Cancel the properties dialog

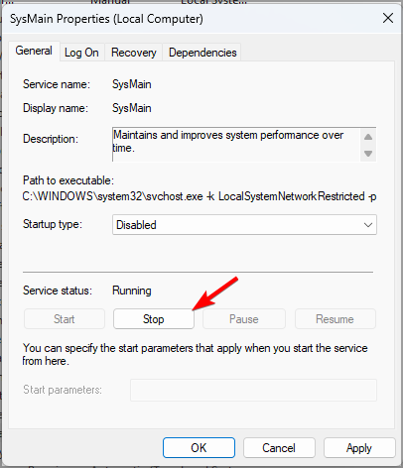(x=279, y=448)
